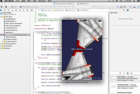Open the Project navigator tab
Viewport: 140px width, 94px height.
click(x=1, y=10)
